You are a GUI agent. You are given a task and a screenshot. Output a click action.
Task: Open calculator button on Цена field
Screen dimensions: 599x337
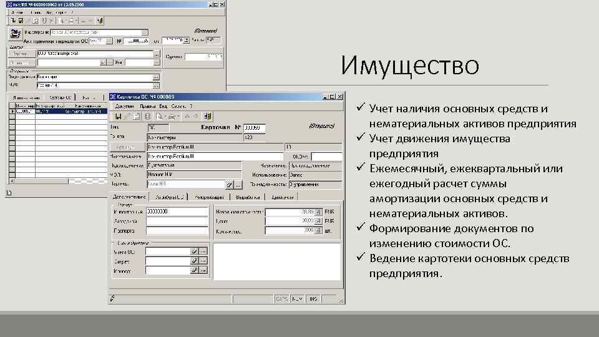[318, 221]
